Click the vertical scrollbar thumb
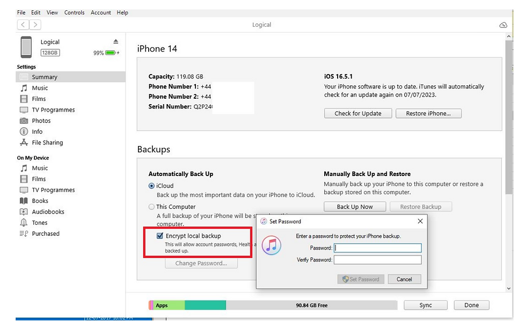The width and height of the screenshot is (526, 329). (509, 118)
